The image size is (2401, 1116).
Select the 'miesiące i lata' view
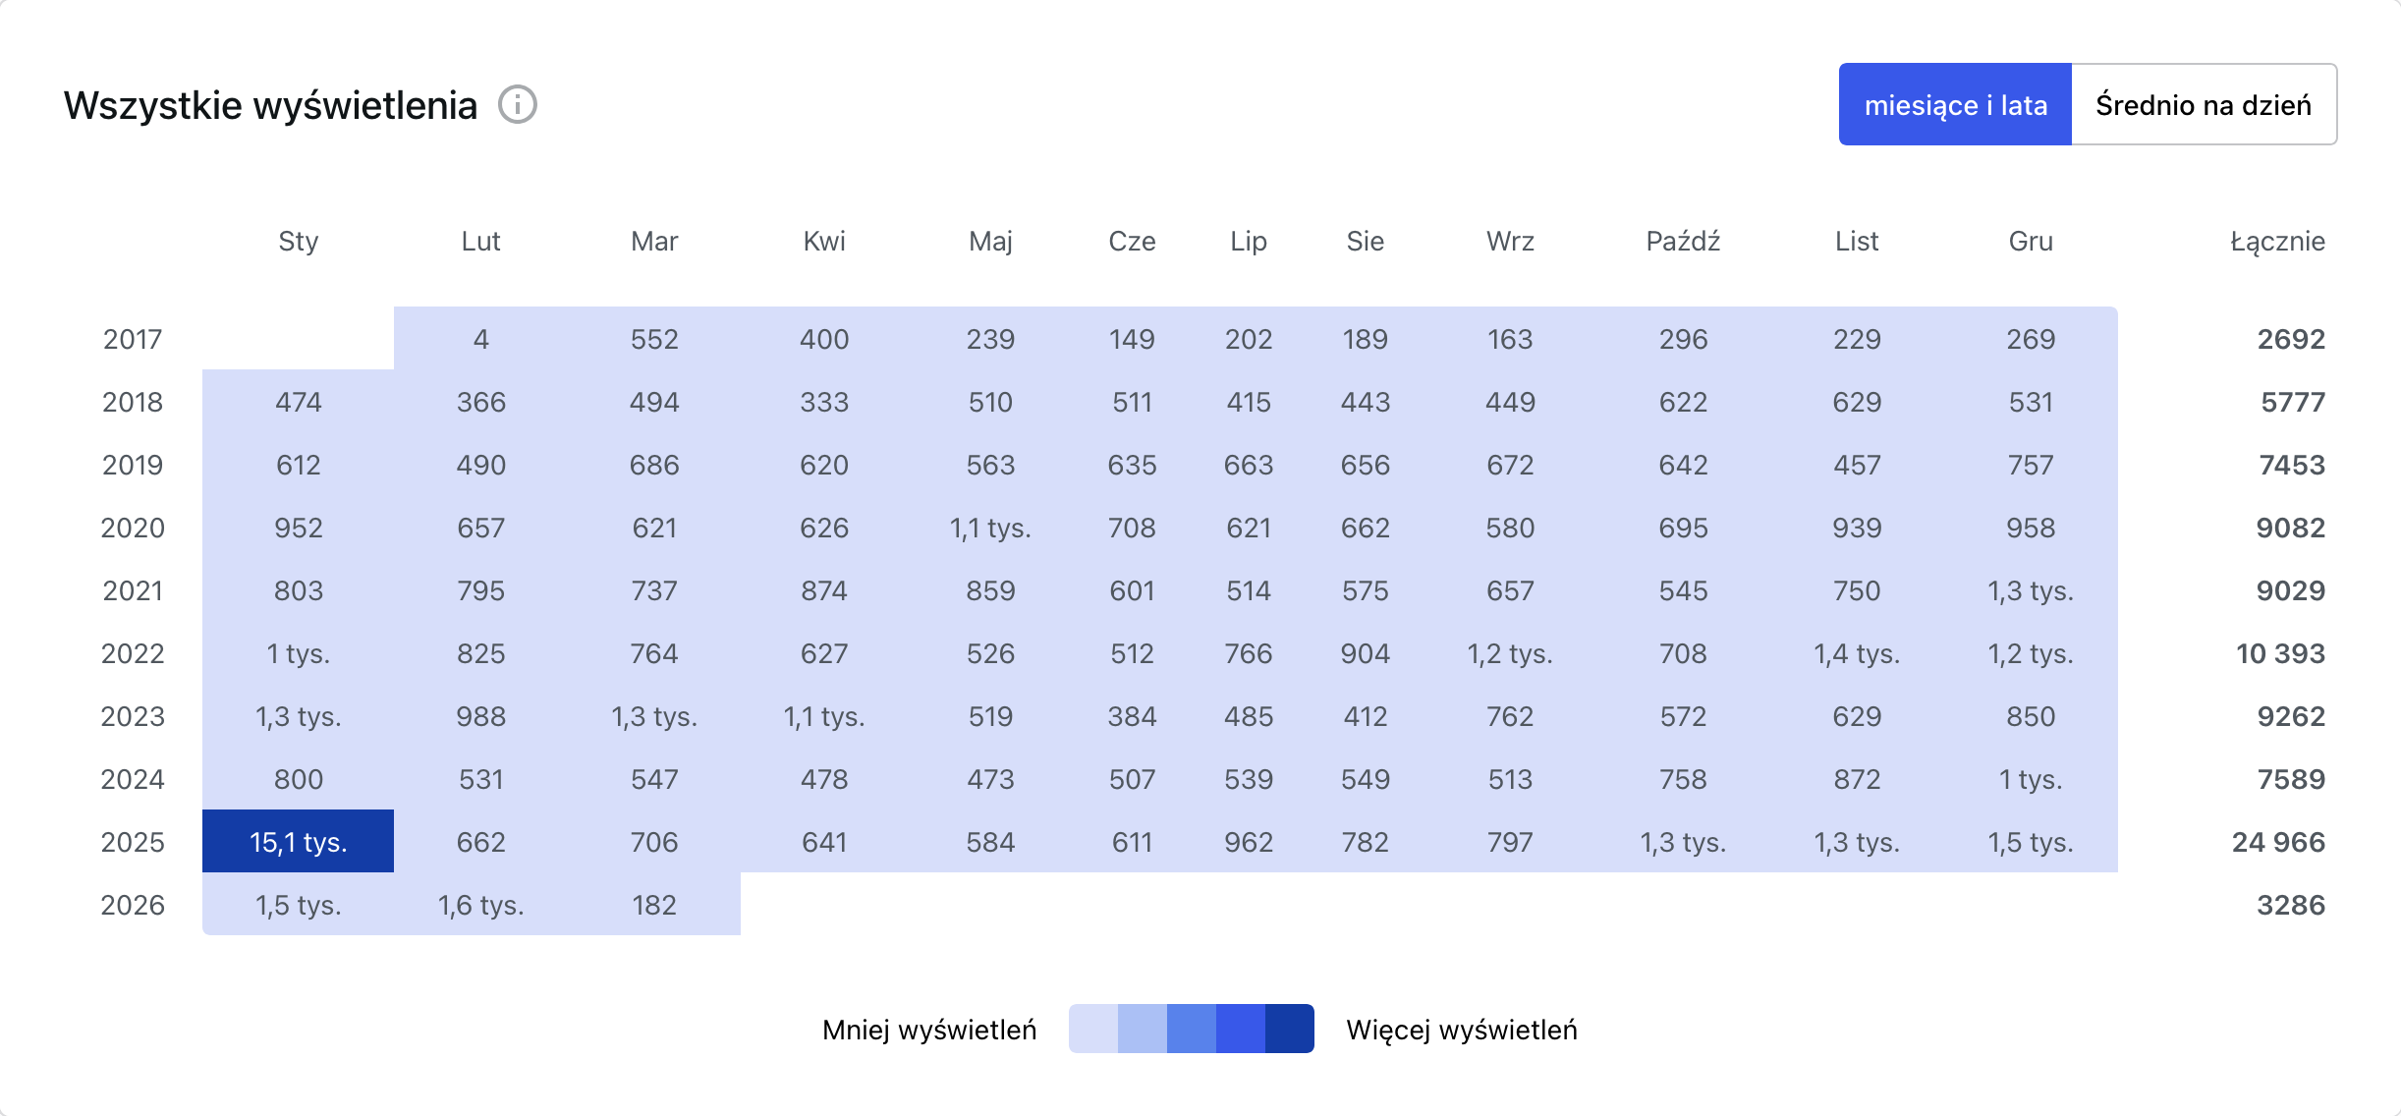point(1955,105)
